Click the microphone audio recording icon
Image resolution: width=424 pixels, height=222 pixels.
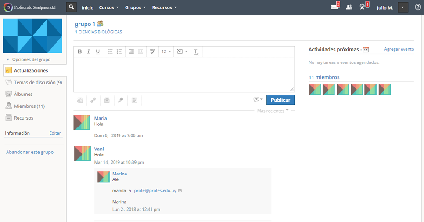click(x=121, y=100)
